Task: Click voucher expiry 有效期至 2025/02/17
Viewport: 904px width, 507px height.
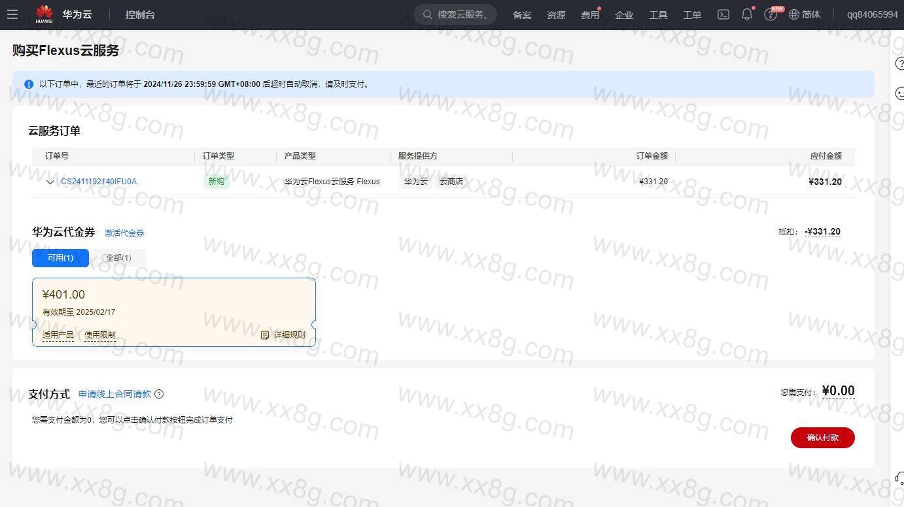Action: coord(79,312)
